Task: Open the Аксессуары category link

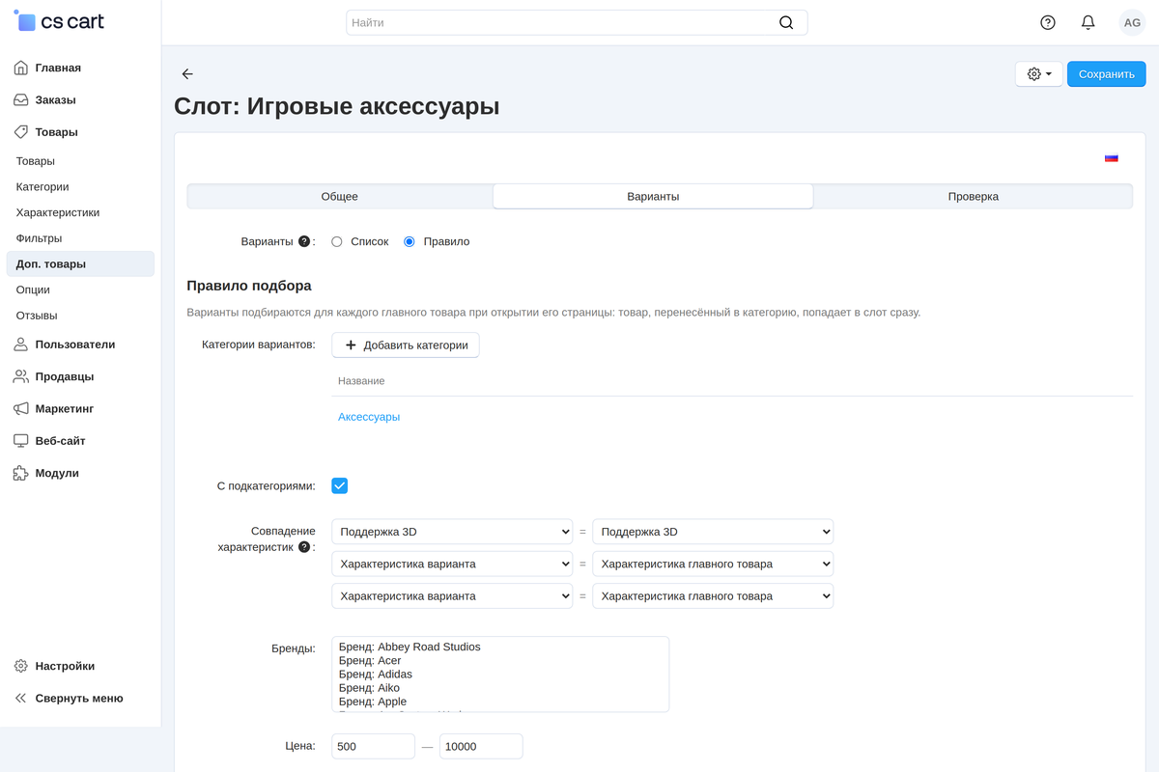Action: coord(369,417)
